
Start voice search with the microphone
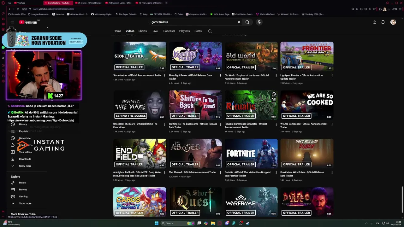click(259, 22)
